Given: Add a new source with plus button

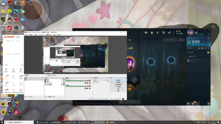Looking at the screenshot, I should point(45,97).
